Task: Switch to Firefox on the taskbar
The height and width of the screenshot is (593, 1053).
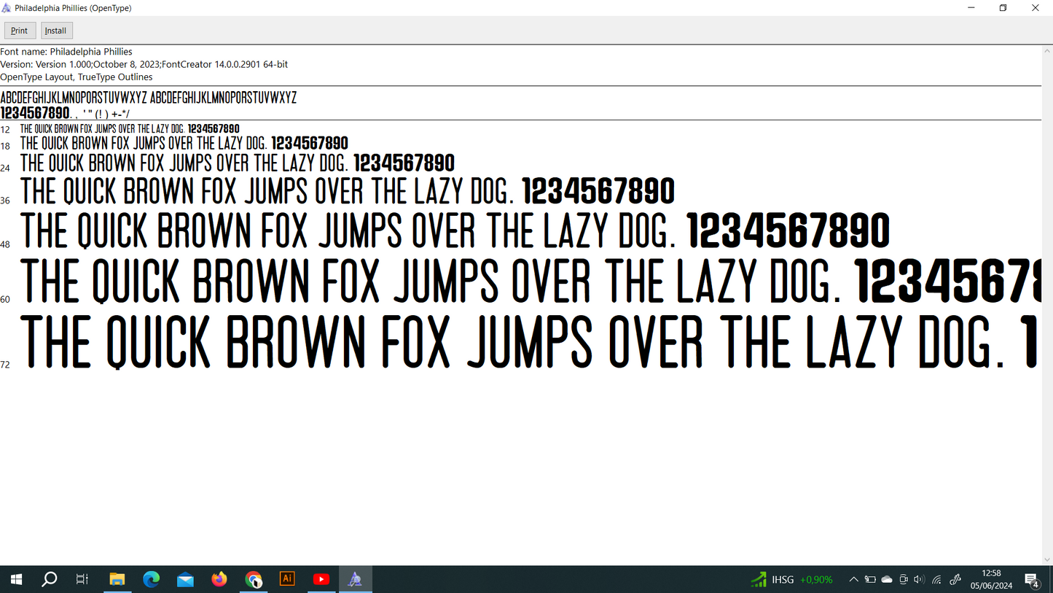Action: coord(219,579)
